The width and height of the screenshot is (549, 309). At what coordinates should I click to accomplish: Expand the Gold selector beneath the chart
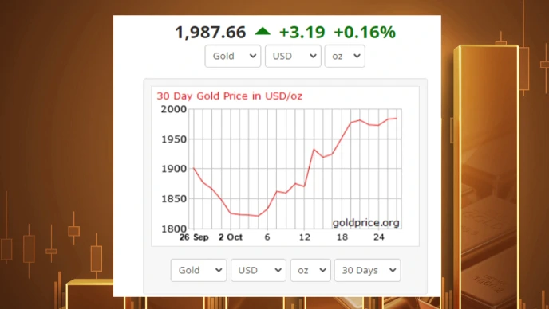[199, 270]
